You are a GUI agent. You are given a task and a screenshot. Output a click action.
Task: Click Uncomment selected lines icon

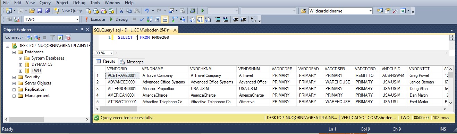225,19
